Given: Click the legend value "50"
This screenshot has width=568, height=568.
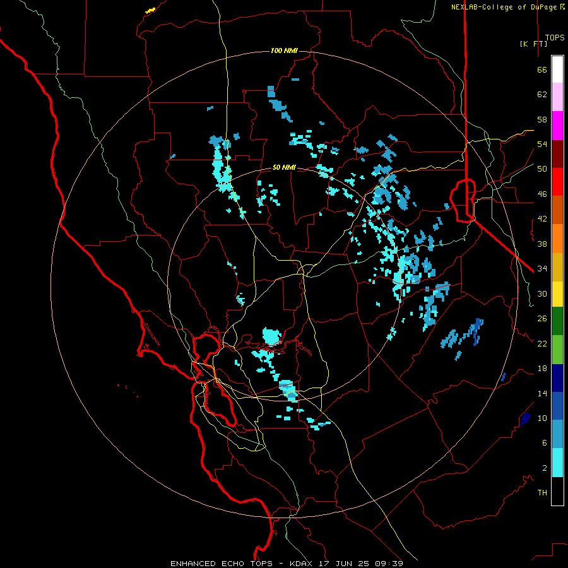Looking at the screenshot, I should (x=542, y=169).
